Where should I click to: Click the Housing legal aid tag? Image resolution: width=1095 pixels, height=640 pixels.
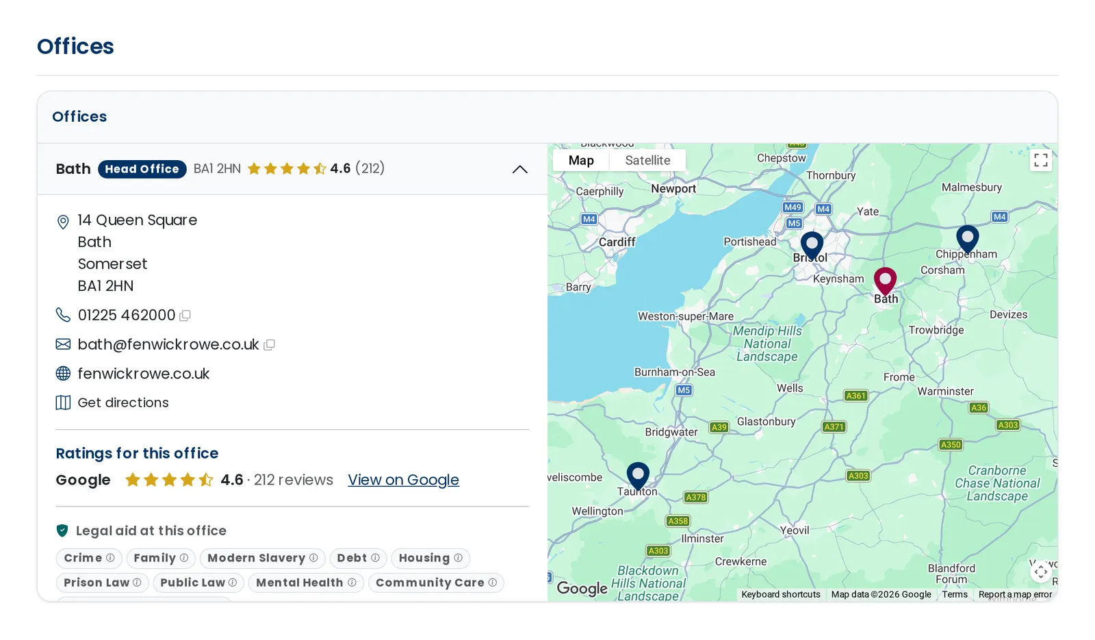(430, 558)
